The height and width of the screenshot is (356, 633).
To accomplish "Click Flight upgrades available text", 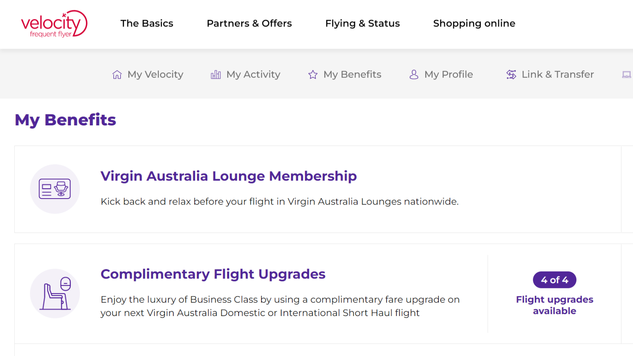I will 555,305.
